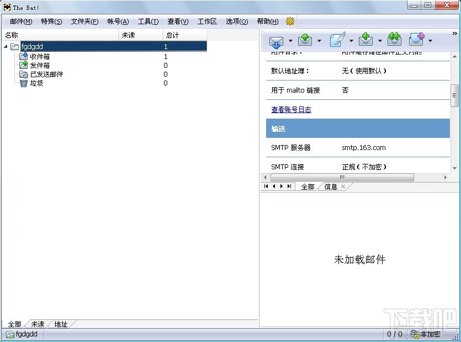Open the get new mail dropdown arrow
Screen dimensions: 461x342
point(290,41)
